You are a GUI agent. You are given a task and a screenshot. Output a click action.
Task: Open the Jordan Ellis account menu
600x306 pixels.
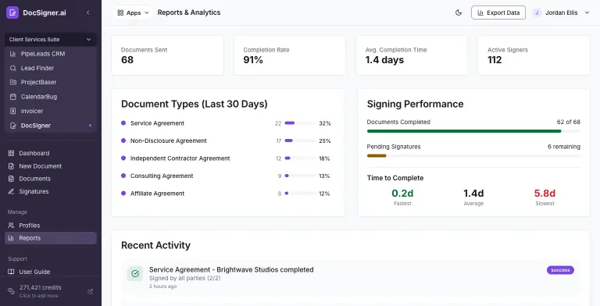pyautogui.click(x=561, y=12)
